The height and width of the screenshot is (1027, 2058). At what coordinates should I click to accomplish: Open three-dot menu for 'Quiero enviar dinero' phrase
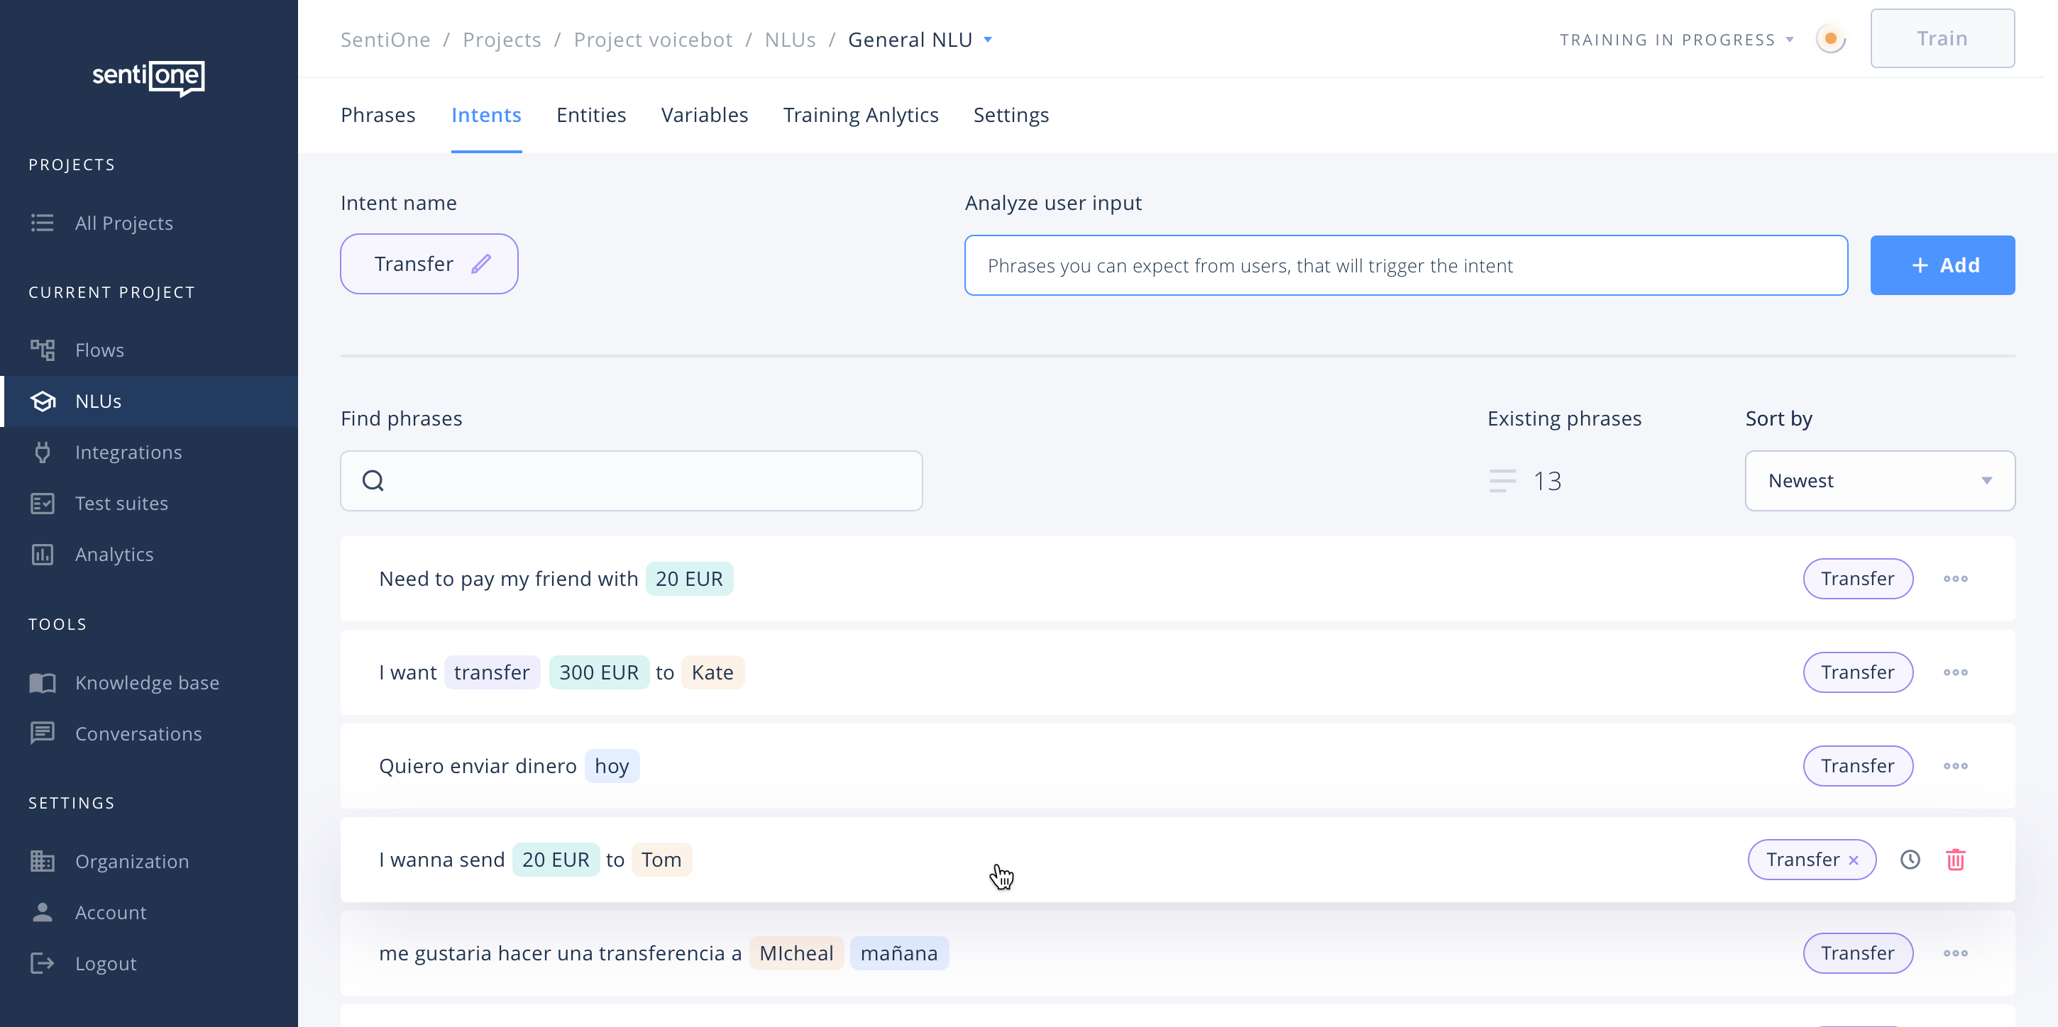(1955, 766)
